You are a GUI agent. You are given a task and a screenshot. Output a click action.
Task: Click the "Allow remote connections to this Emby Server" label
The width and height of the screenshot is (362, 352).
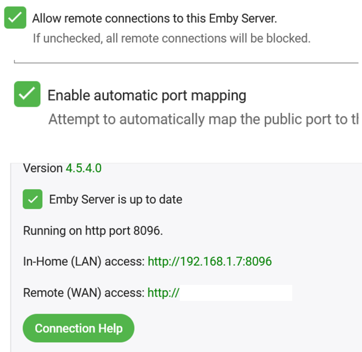155,19
